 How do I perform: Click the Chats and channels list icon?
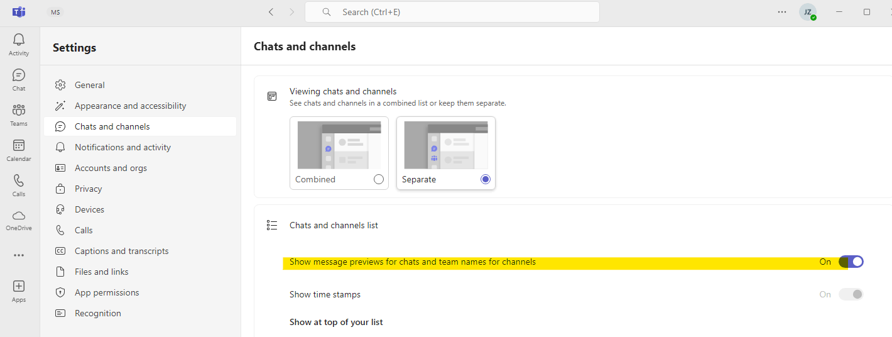272,225
